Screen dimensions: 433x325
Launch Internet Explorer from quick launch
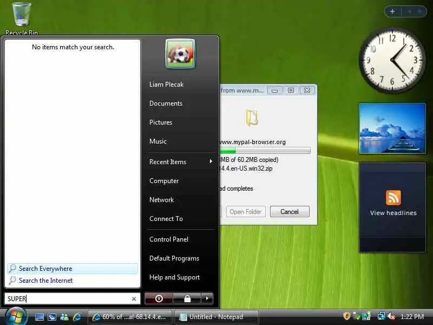tap(77, 317)
